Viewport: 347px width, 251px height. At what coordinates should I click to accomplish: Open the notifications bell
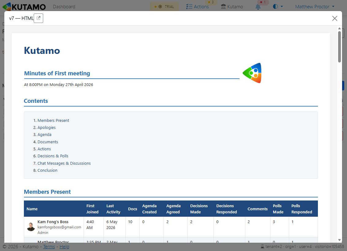(258, 7)
